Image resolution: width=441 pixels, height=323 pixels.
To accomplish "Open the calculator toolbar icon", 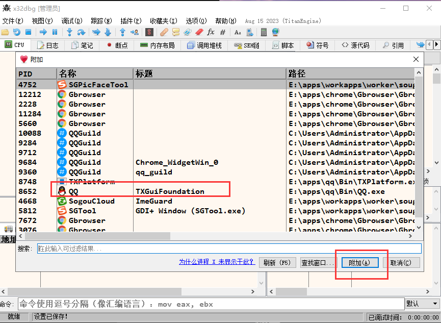I will pyautogui.click(x=264, y=32).
